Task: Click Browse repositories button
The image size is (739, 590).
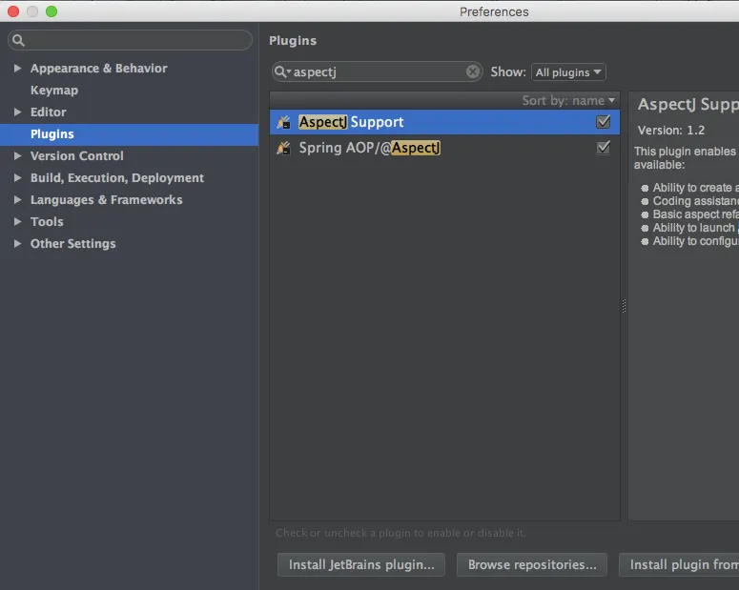Action: (x=532, y=564)
